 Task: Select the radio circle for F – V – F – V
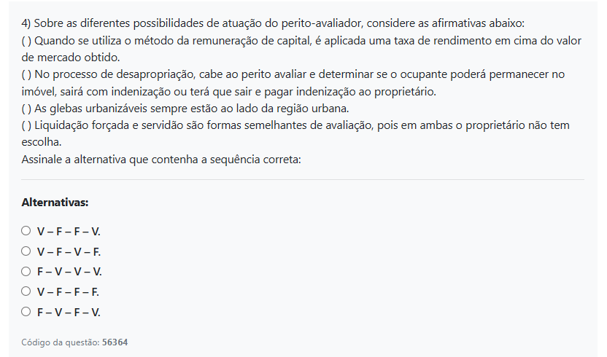(x=26, y=312)
